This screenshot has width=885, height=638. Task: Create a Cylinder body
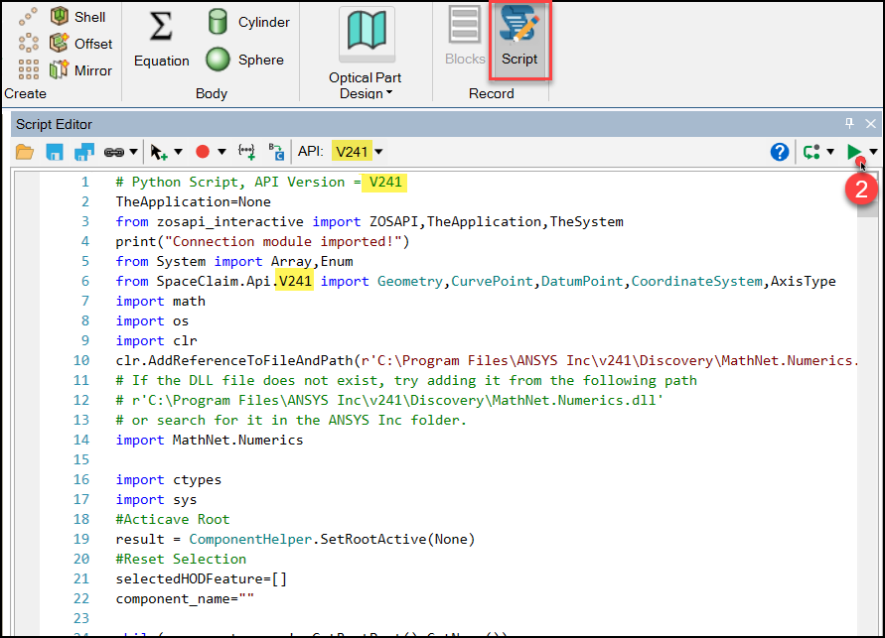pos(247,22)
